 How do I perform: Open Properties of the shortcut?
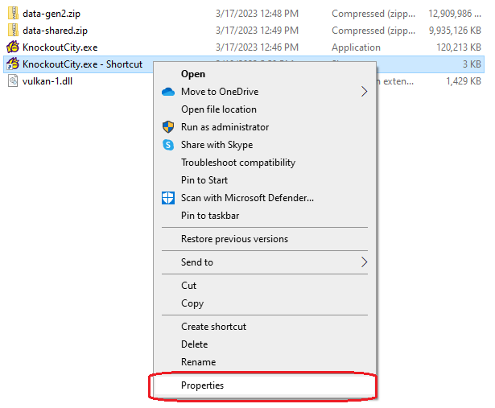[x=203, y=385]
